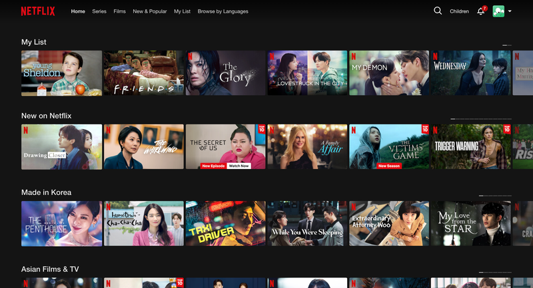Click Top 10 badge on Secret of Us
533x288 pixels.
pyautogui.click(x=261, y=129)
